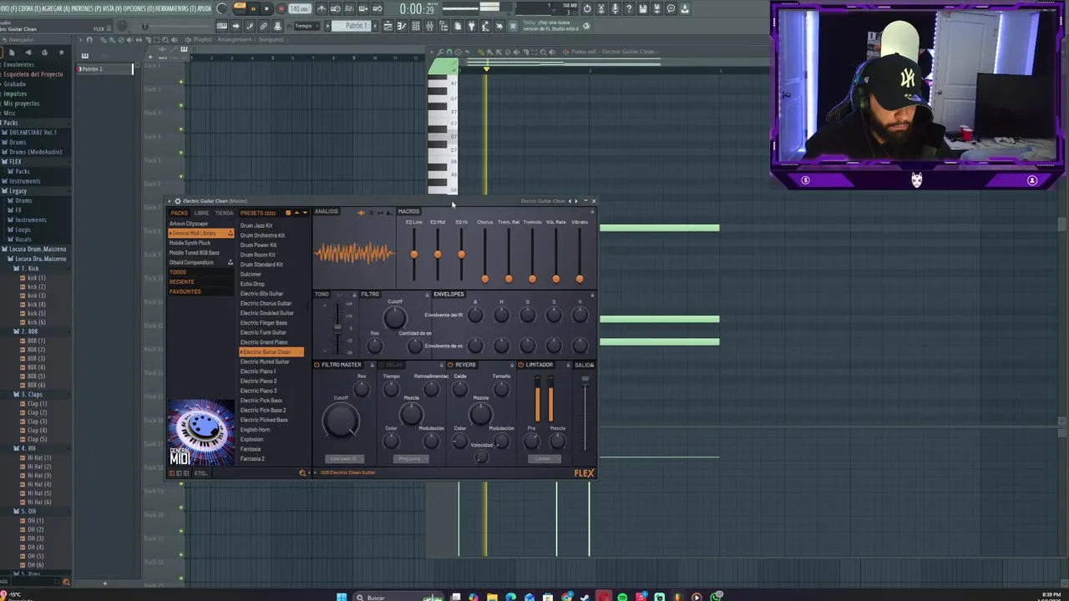
Task: Open the Piano roll view icon
Action: pyautogui.click(x=402, y=26)
